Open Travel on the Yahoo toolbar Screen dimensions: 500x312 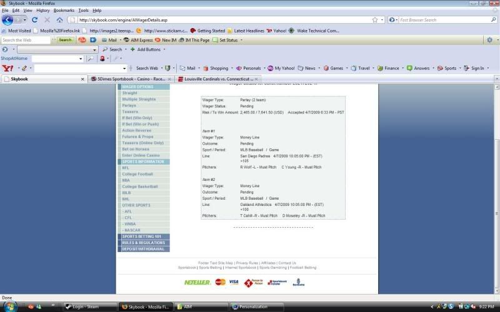[x=361, y=68]
